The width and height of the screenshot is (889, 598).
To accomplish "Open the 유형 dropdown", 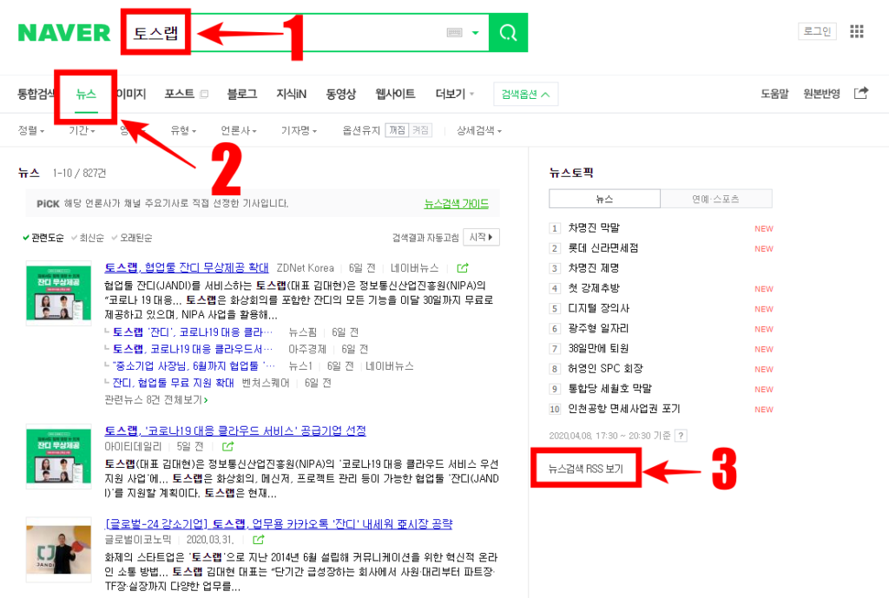I will [x=183, y=130].
